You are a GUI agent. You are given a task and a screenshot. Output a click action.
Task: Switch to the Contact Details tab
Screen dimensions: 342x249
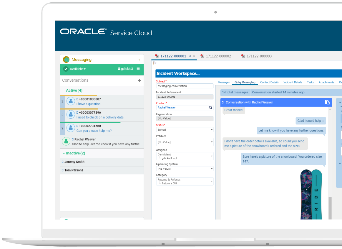coord(269,82)
